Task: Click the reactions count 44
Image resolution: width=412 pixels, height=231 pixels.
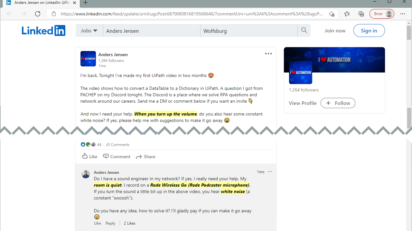Action: click(x=99, y=144)
